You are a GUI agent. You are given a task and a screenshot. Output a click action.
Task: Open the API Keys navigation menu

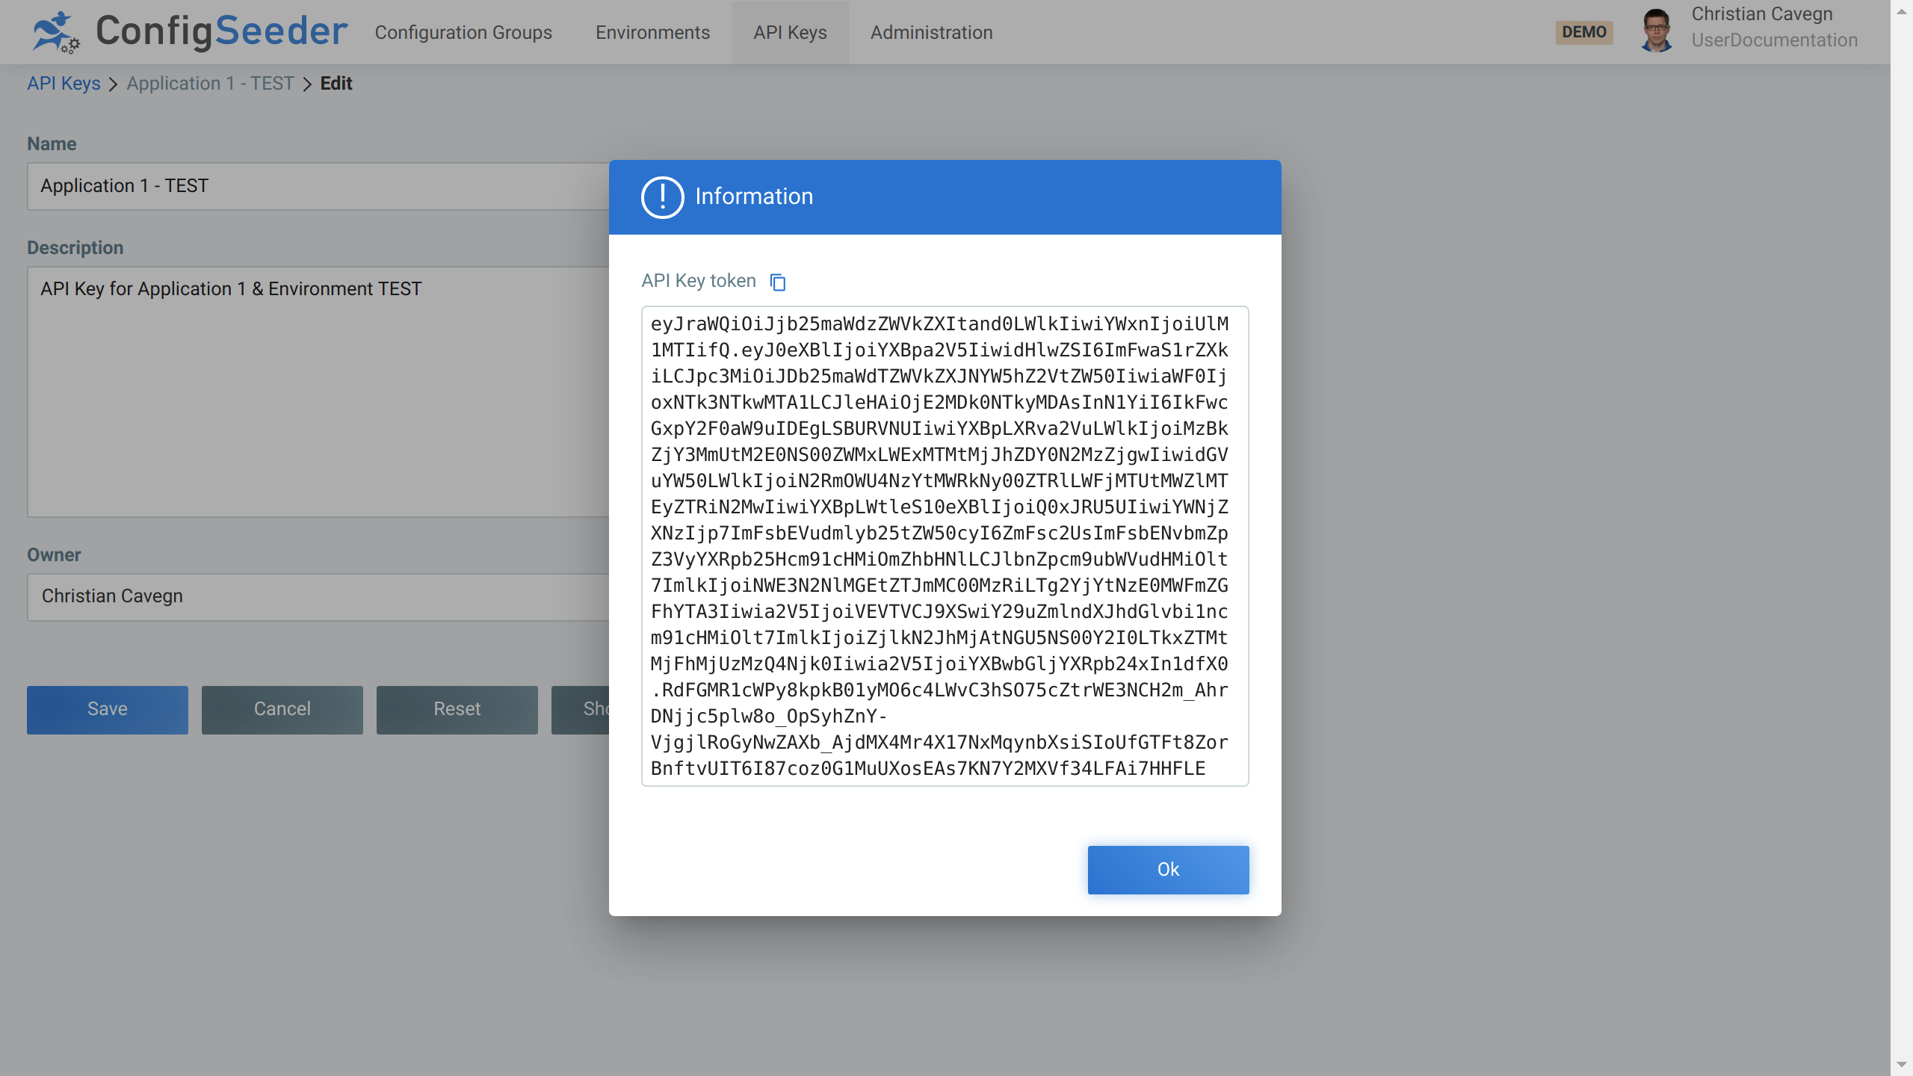pyautogui.click(x=789, y=32)
